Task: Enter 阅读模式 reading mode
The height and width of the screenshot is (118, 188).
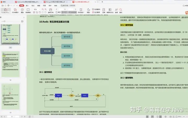Action: [28, 10]
